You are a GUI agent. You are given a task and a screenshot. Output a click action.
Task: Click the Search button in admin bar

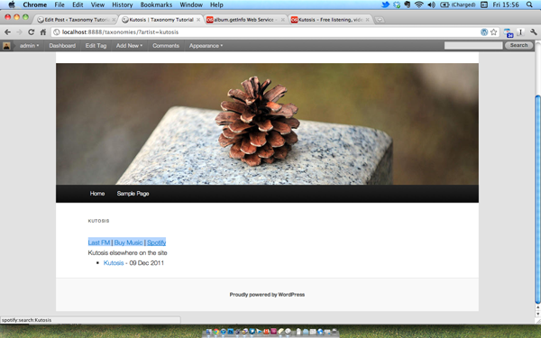pyautogui.click(x=519, y=45)
